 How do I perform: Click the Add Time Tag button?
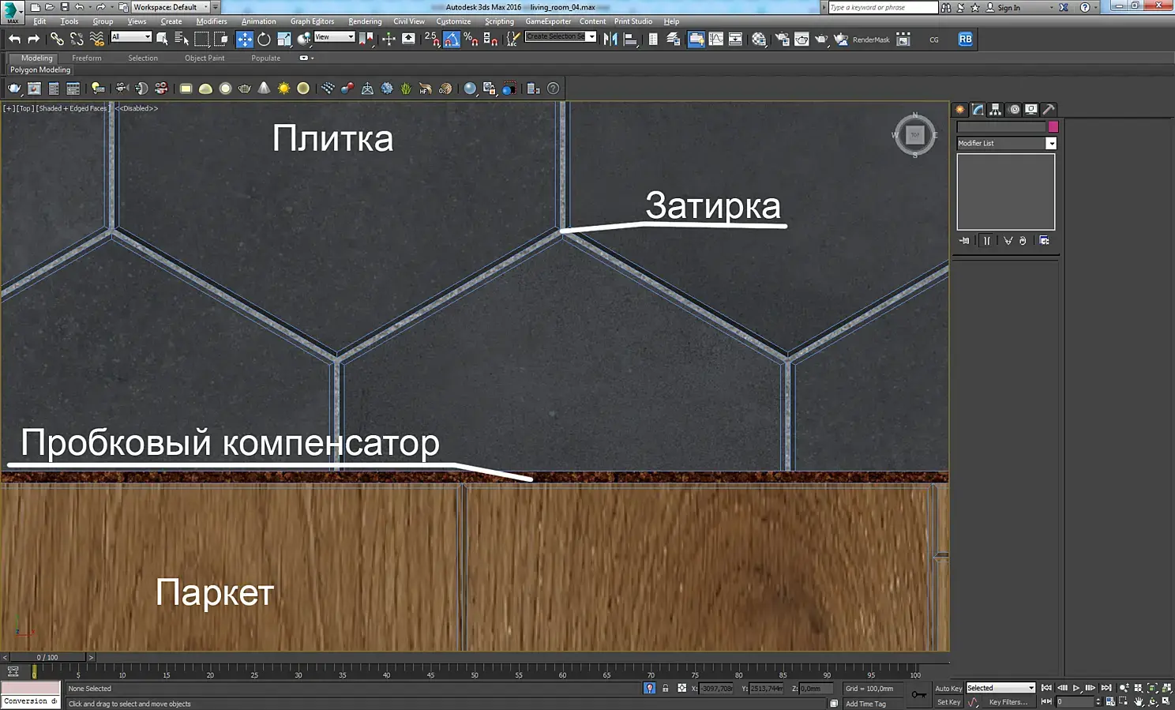point(865,704)
